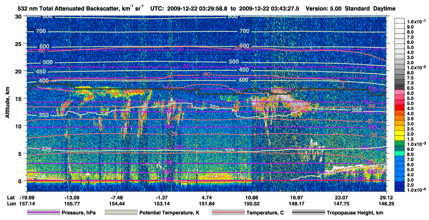Click colorbar label '1.0x10-2'
This screenshot has width=429, height=220.
[417, 67]
